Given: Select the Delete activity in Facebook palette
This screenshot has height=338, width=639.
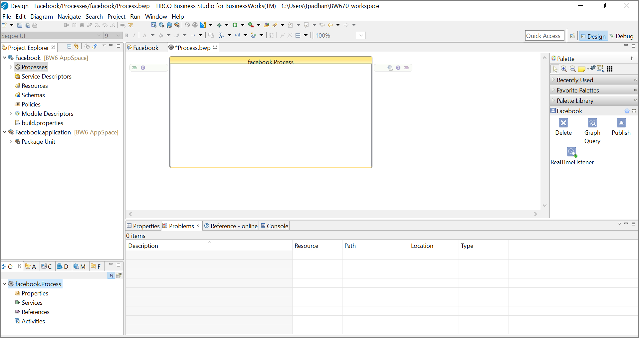Looking at the screenshot, I should [x=563, y=123].
